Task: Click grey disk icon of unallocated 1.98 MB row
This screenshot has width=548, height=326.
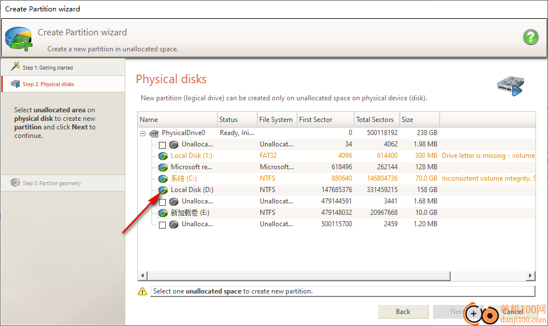Action: click(174, 144)
